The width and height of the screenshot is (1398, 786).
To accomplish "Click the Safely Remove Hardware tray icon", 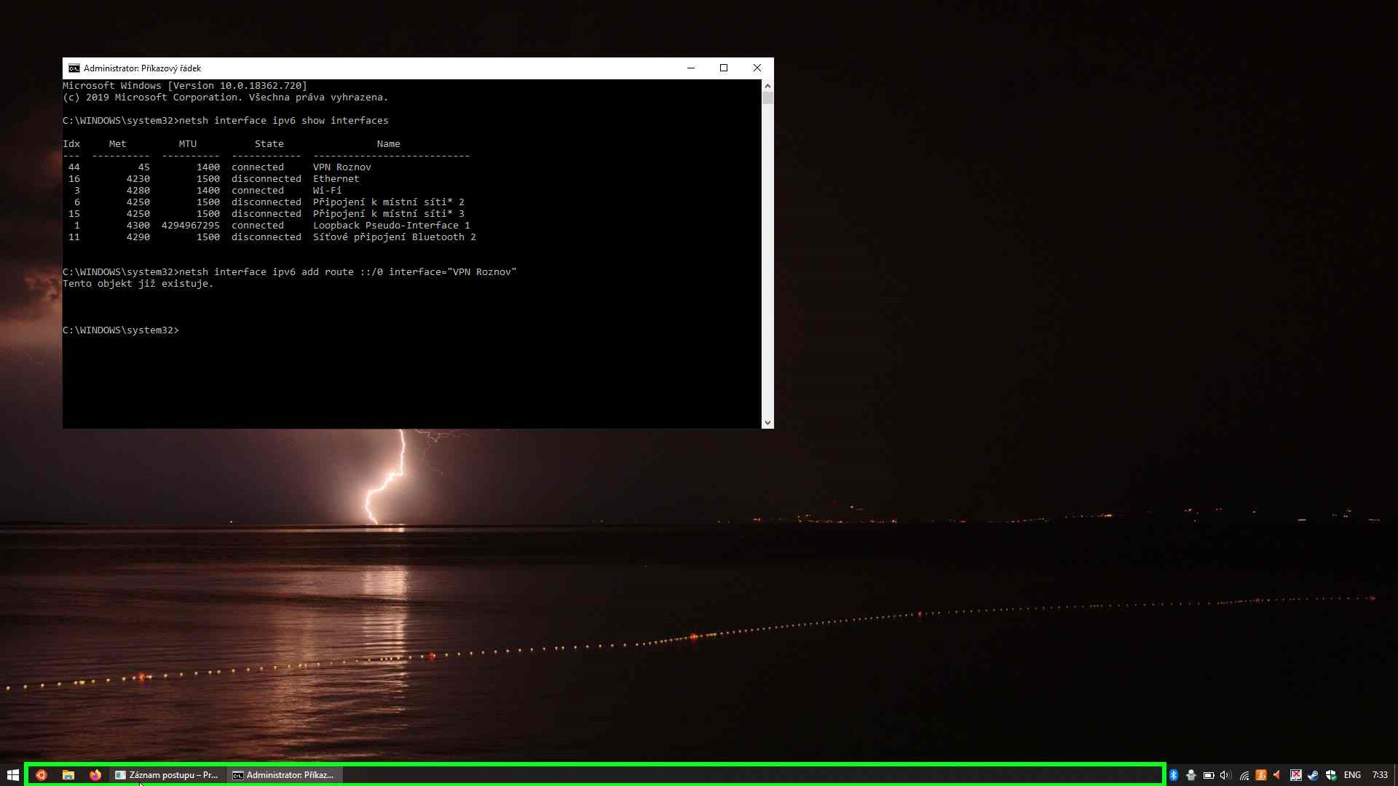I will pyautogui.click(x=1191, y=775).
